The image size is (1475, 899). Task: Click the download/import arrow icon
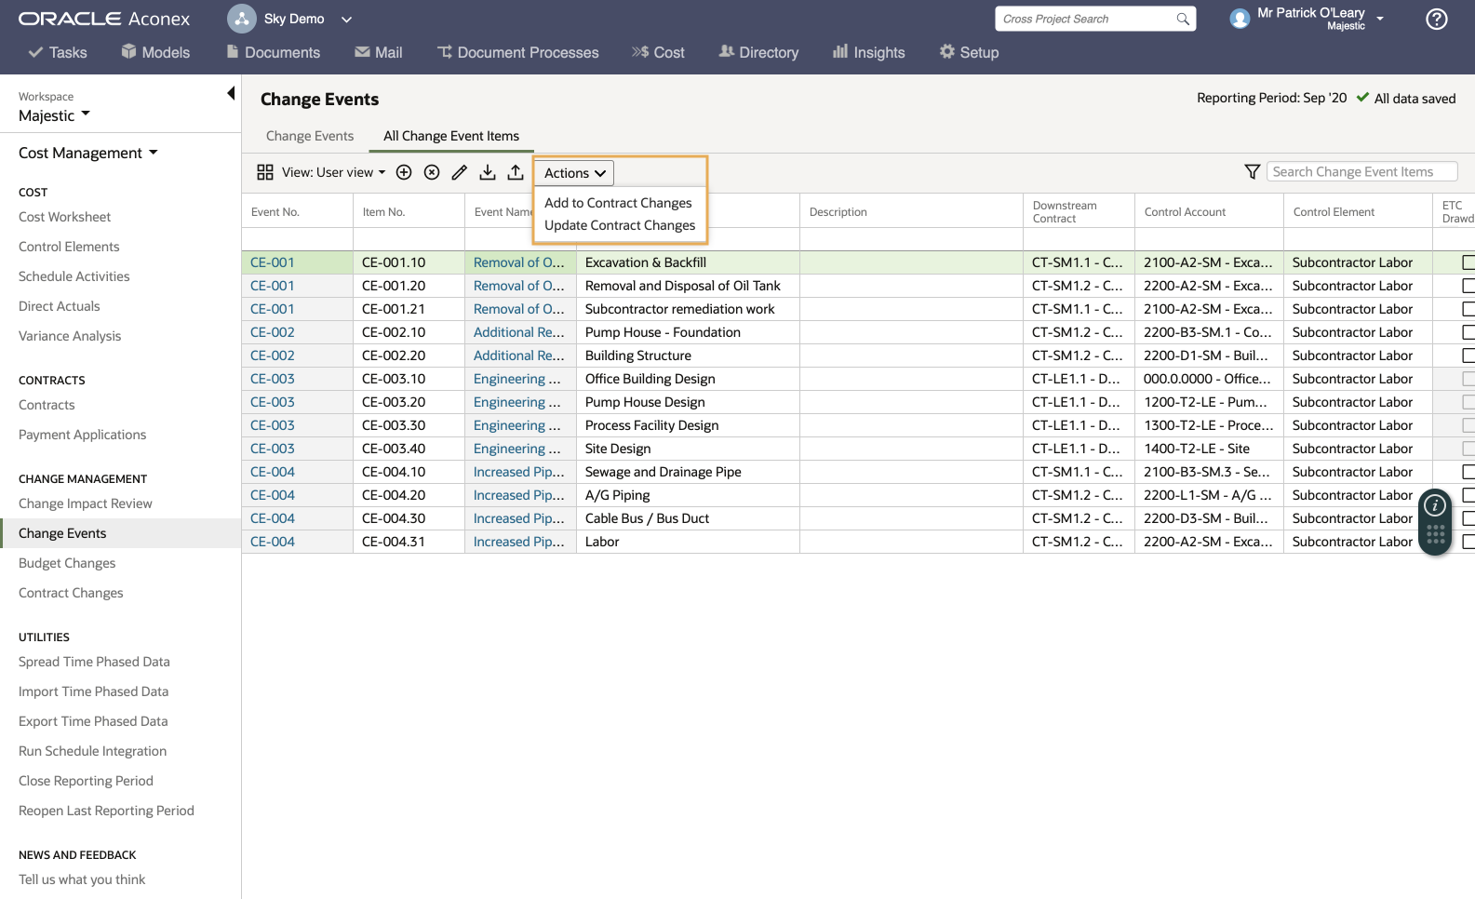(x=488, y=172)
